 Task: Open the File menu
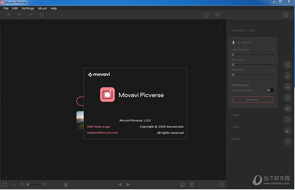6,8
